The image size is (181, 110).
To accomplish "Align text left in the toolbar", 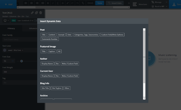I will tap(26, 3).
